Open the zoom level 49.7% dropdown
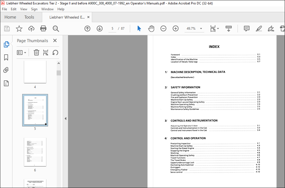 (201, 29)
